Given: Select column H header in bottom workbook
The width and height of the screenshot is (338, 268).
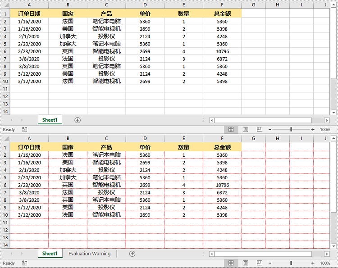Looking at the screenshot, I should click(x=278, y=139).
